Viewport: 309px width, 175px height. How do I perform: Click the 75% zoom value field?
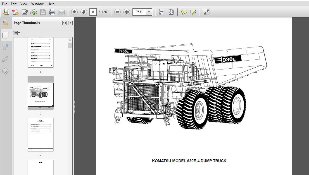tap(139, 12)
